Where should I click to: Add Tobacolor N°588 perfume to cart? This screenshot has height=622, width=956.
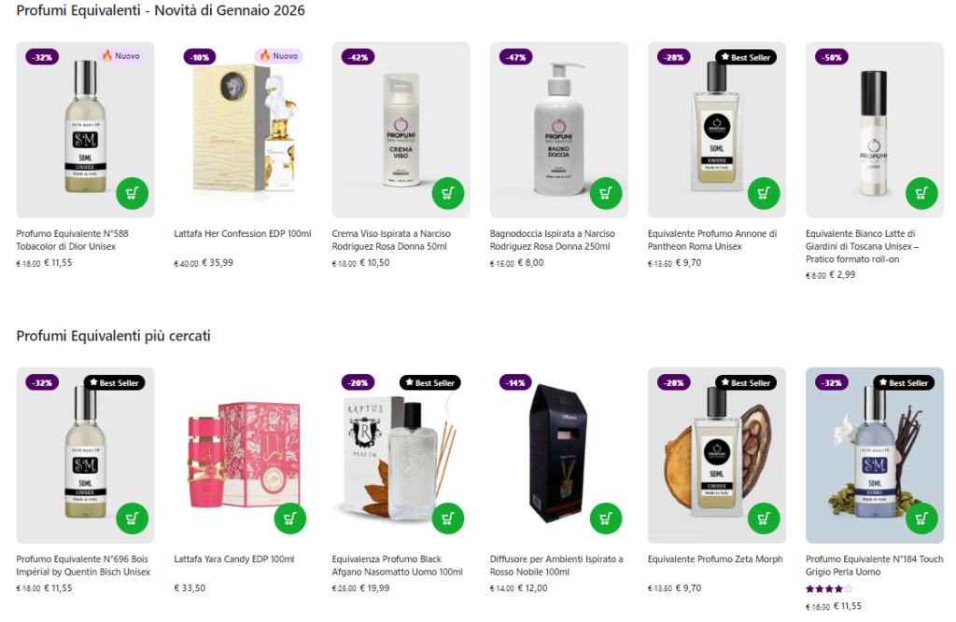pos(133,194)
